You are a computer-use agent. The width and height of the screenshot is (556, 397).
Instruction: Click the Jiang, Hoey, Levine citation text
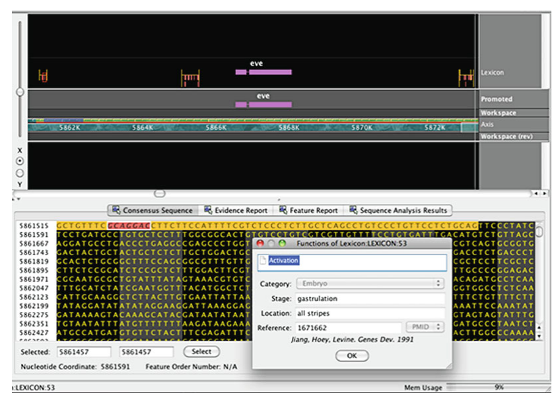click(352, 340)
